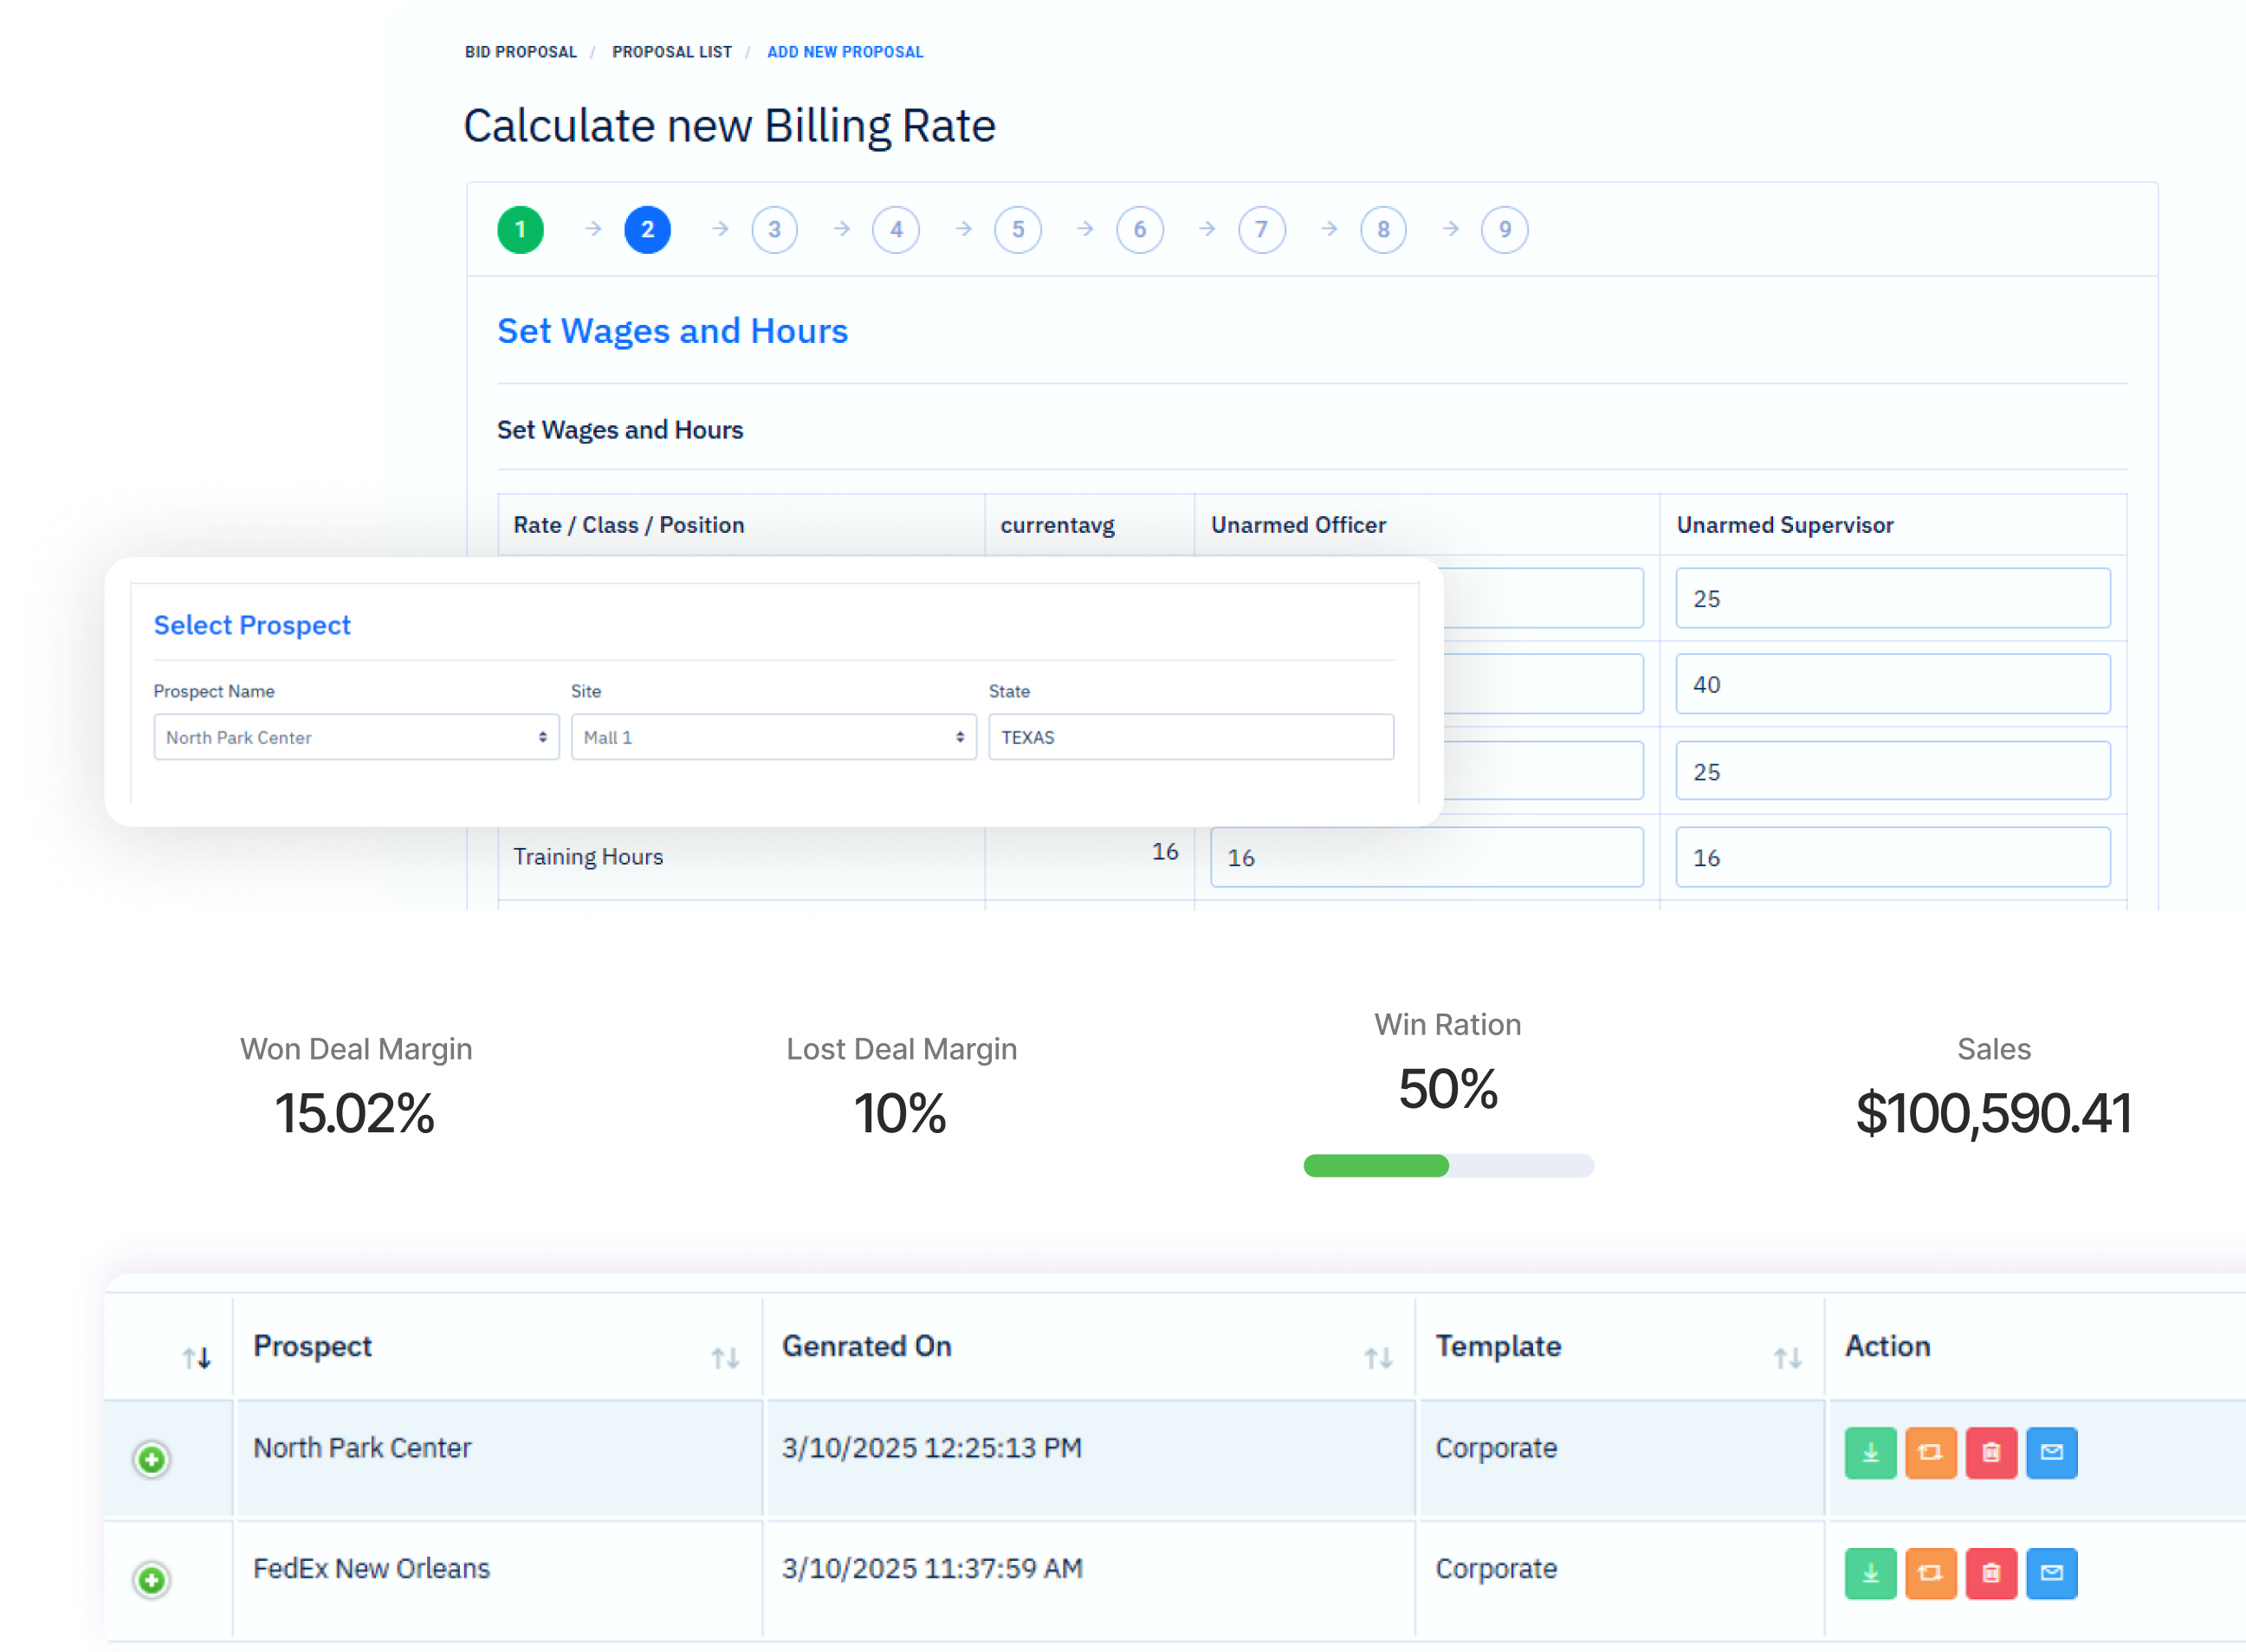The width and height of the screenshot is (2246, 1652).
Task: Open the Site dropdown showing Mall 1
Action: coord(773,737)
